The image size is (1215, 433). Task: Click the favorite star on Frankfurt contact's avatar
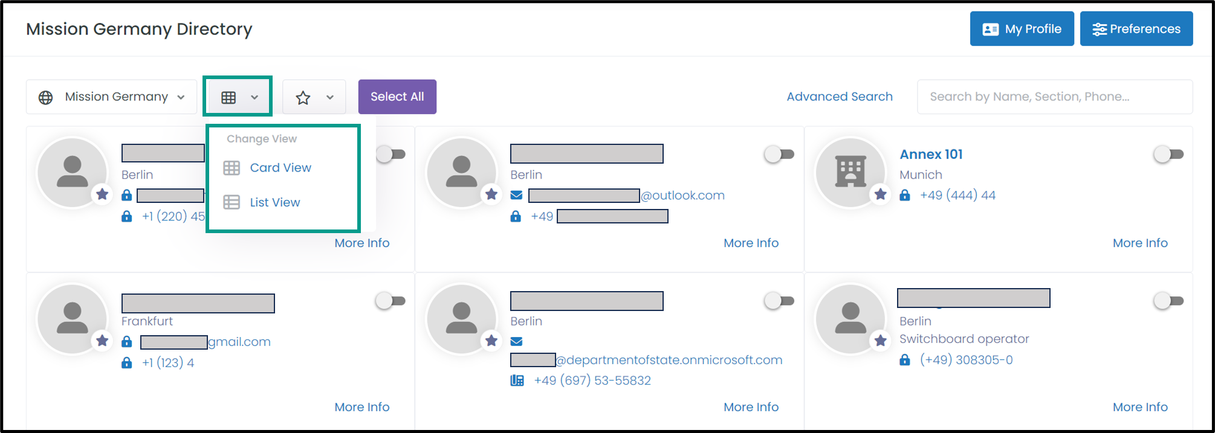click(x=102, y=341)
